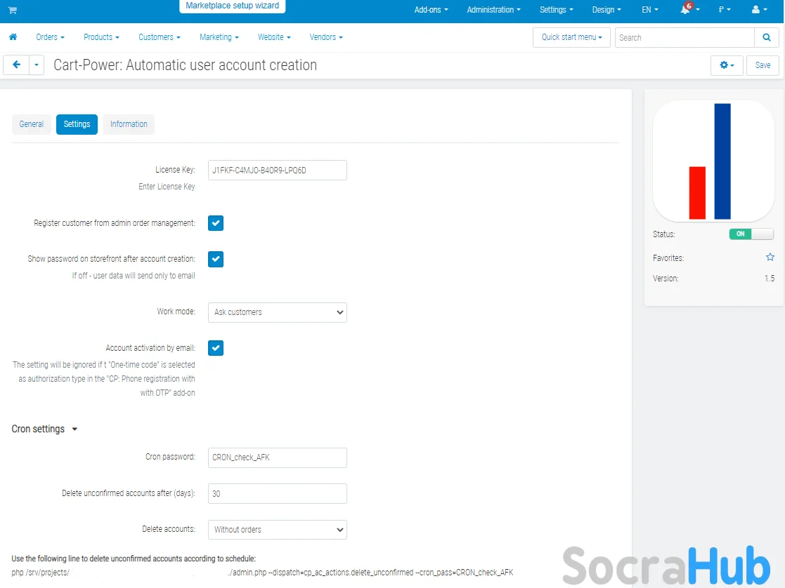Screen dimensions: 785x588
Task: Toggle Account activation by email checkbox
Action: pos(216,348)
